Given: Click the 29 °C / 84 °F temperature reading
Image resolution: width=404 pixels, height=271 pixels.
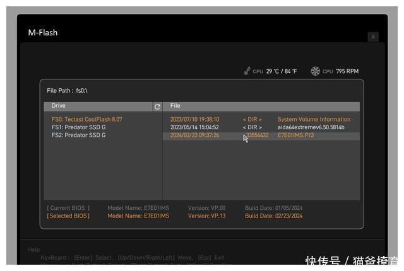Looking at the screenshot, I should coord(281,72).
